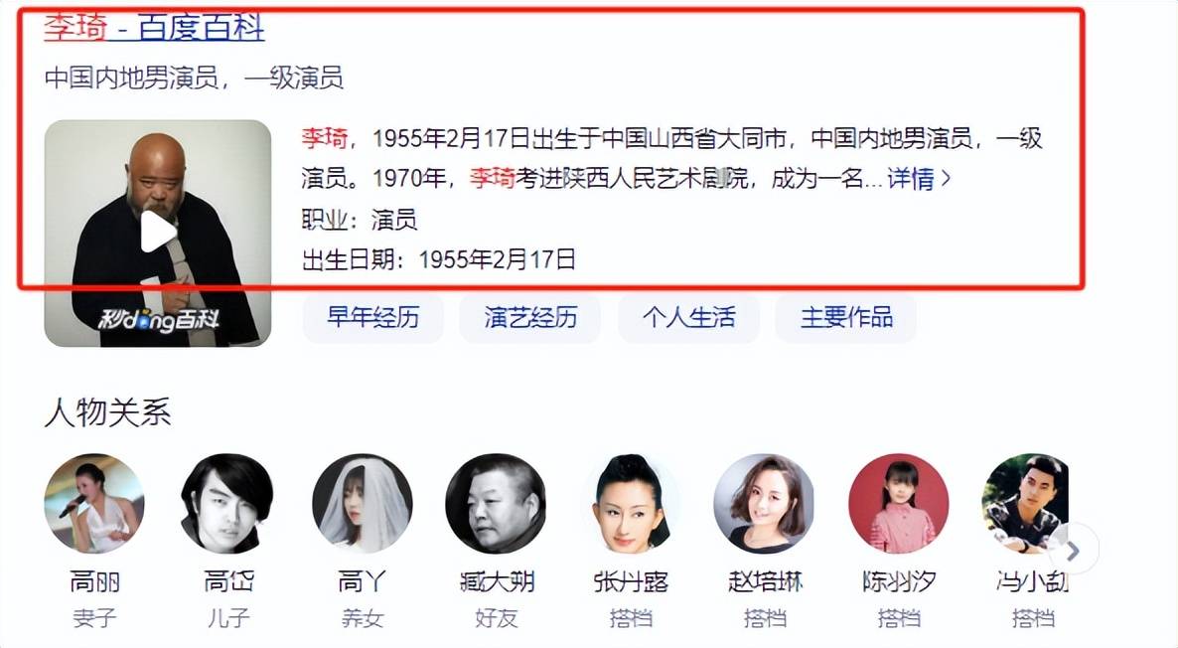Open the 李琦 - 百度百科 title link
The width and height of the screenshot is (1178, 648).
coord(154,28)
